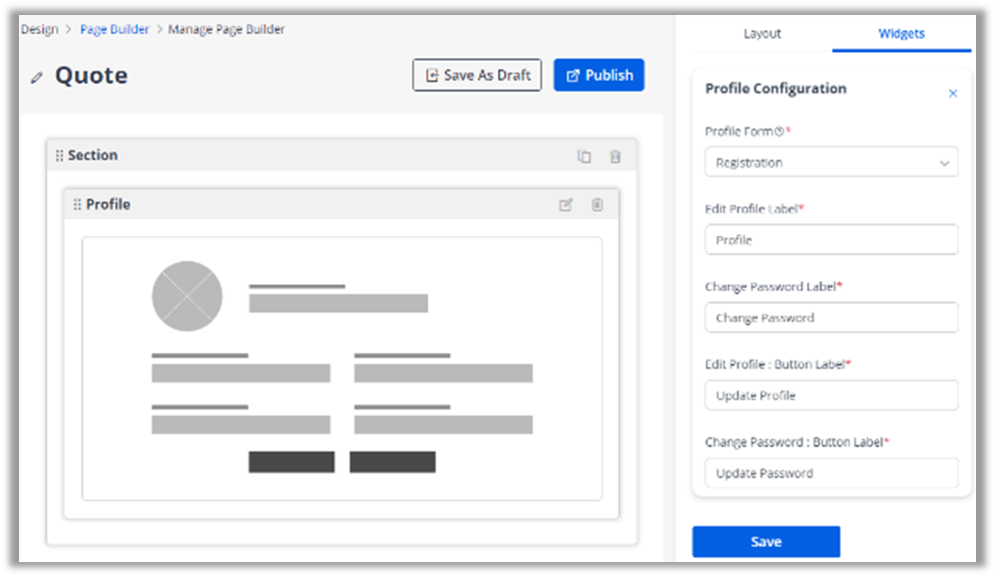
Task: Delete the Profile widget via trash icon
Action: click(597, 204)
